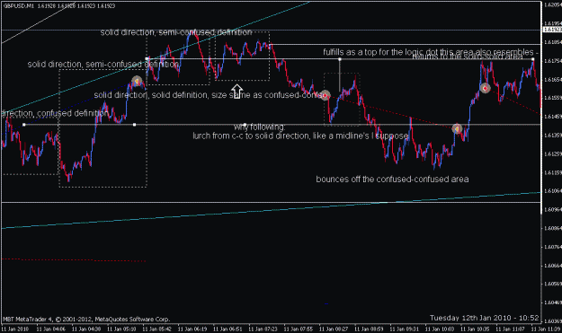Click the 1.6175 price scale label
Image resolution: width=562 pixels, height=333 pixels.
(553, 61)
